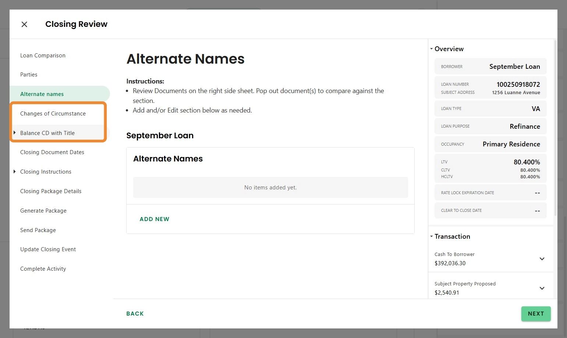Open Closing Document Dates step
This screenshot has width=567, height=338.
click(52, 152)
